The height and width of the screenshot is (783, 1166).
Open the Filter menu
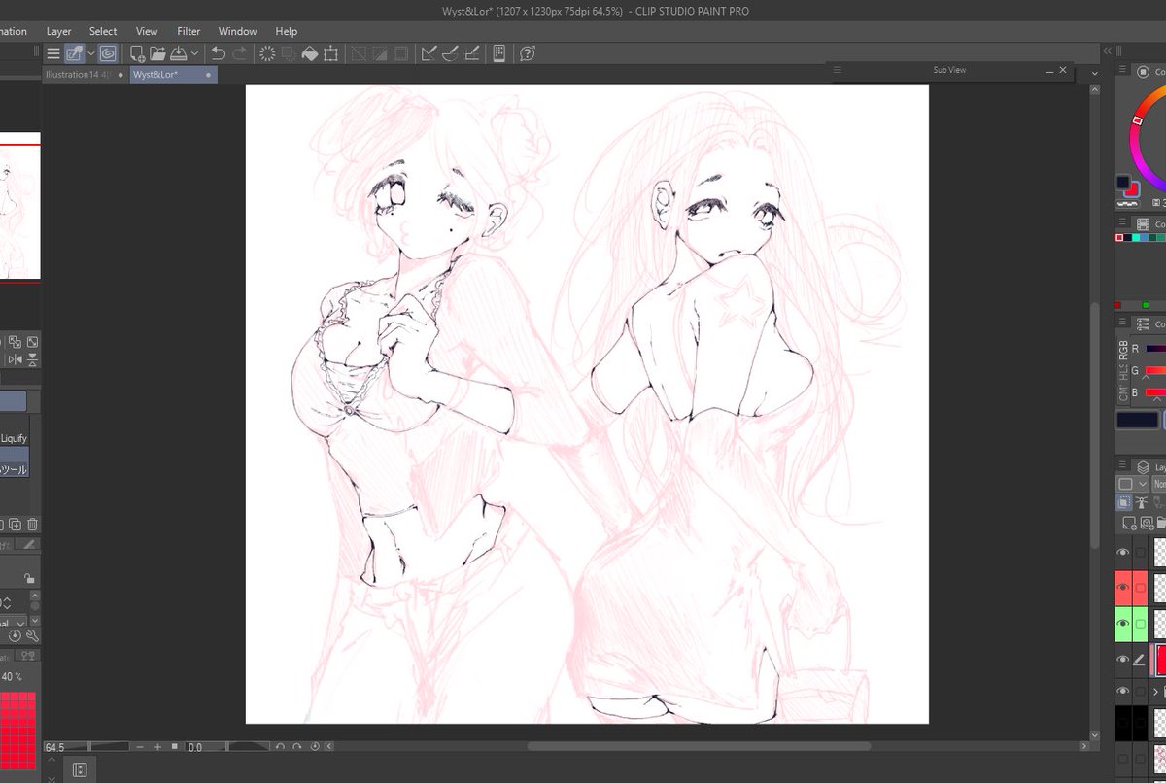click(x=189, y=31)
